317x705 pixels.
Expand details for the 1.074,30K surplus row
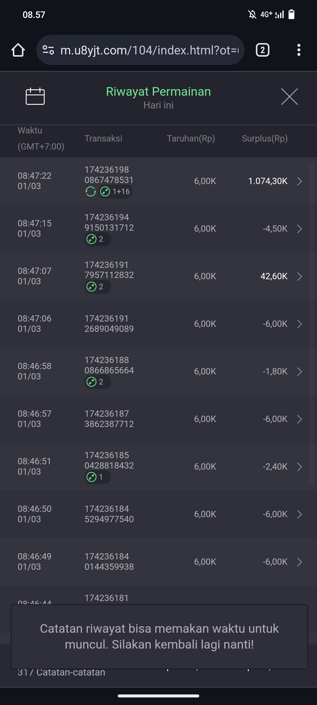(x=299, y=181)
